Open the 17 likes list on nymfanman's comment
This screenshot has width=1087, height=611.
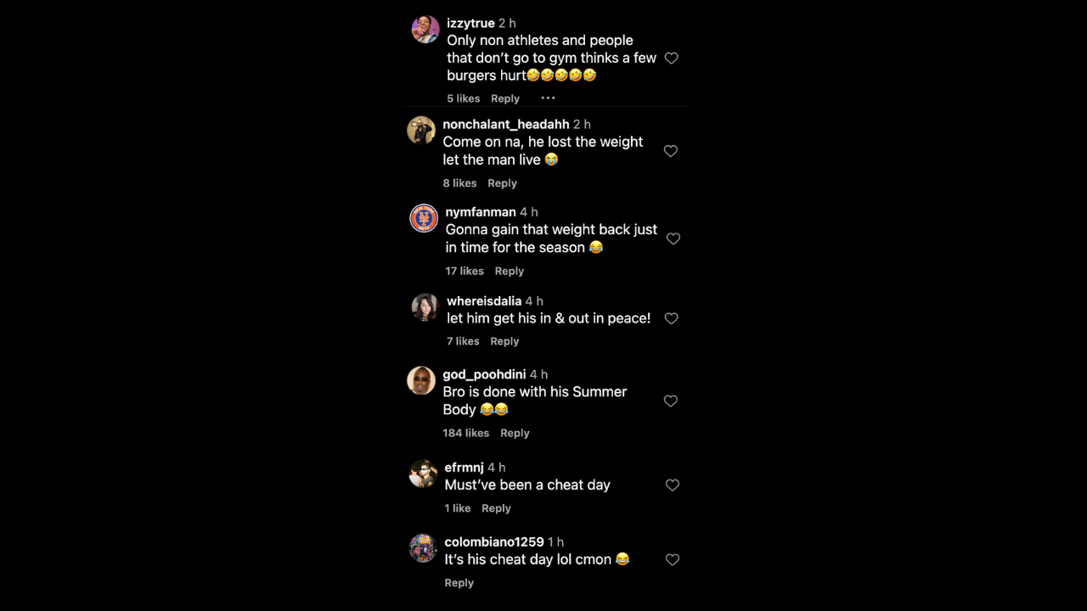point(465,271)
